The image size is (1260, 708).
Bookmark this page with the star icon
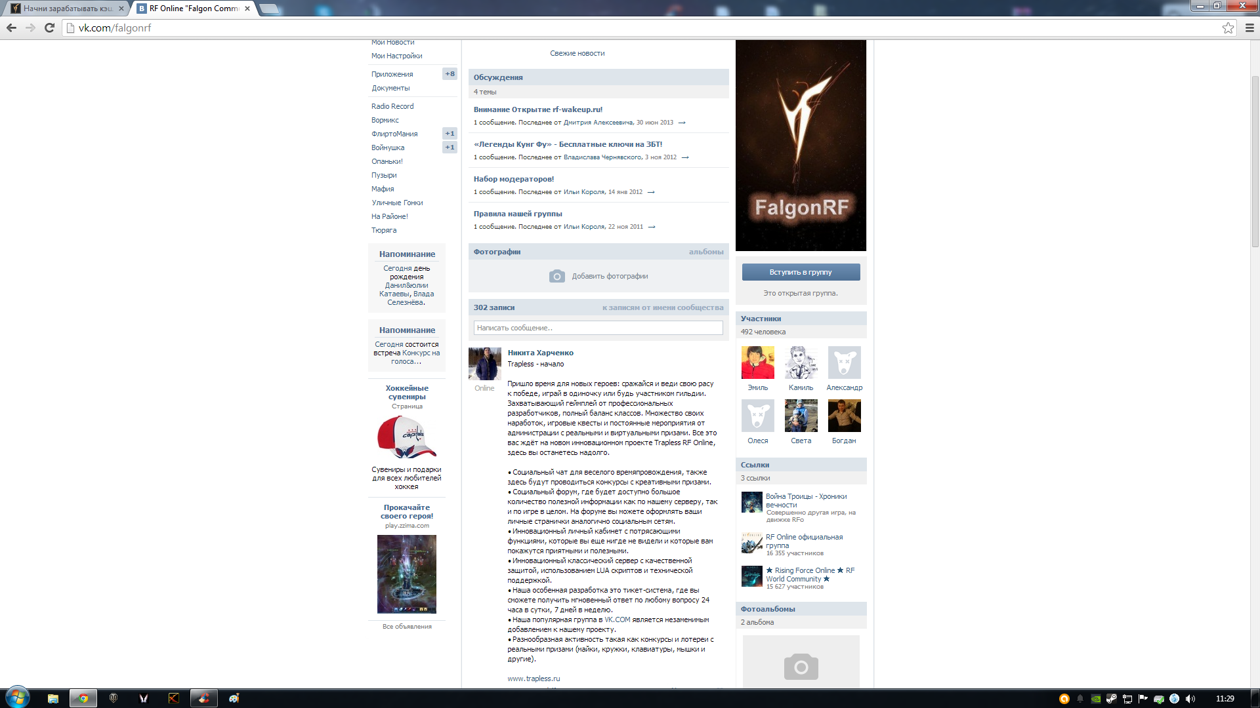click(1228, 28)
